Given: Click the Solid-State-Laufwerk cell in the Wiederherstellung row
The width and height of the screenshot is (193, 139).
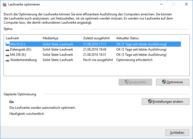Looking at the screenshot, I should coord(58,60).
